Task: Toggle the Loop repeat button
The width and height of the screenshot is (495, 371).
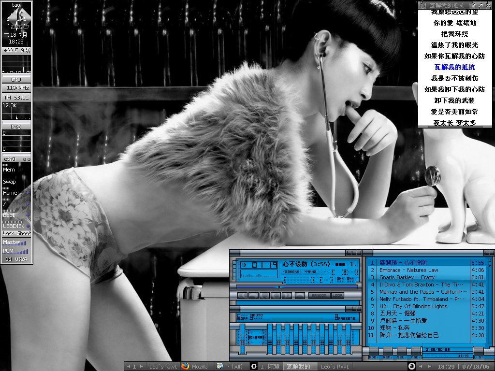Action: 337,296
